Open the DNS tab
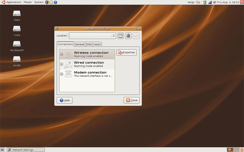The image size is (244, 152). click(89, 44)
